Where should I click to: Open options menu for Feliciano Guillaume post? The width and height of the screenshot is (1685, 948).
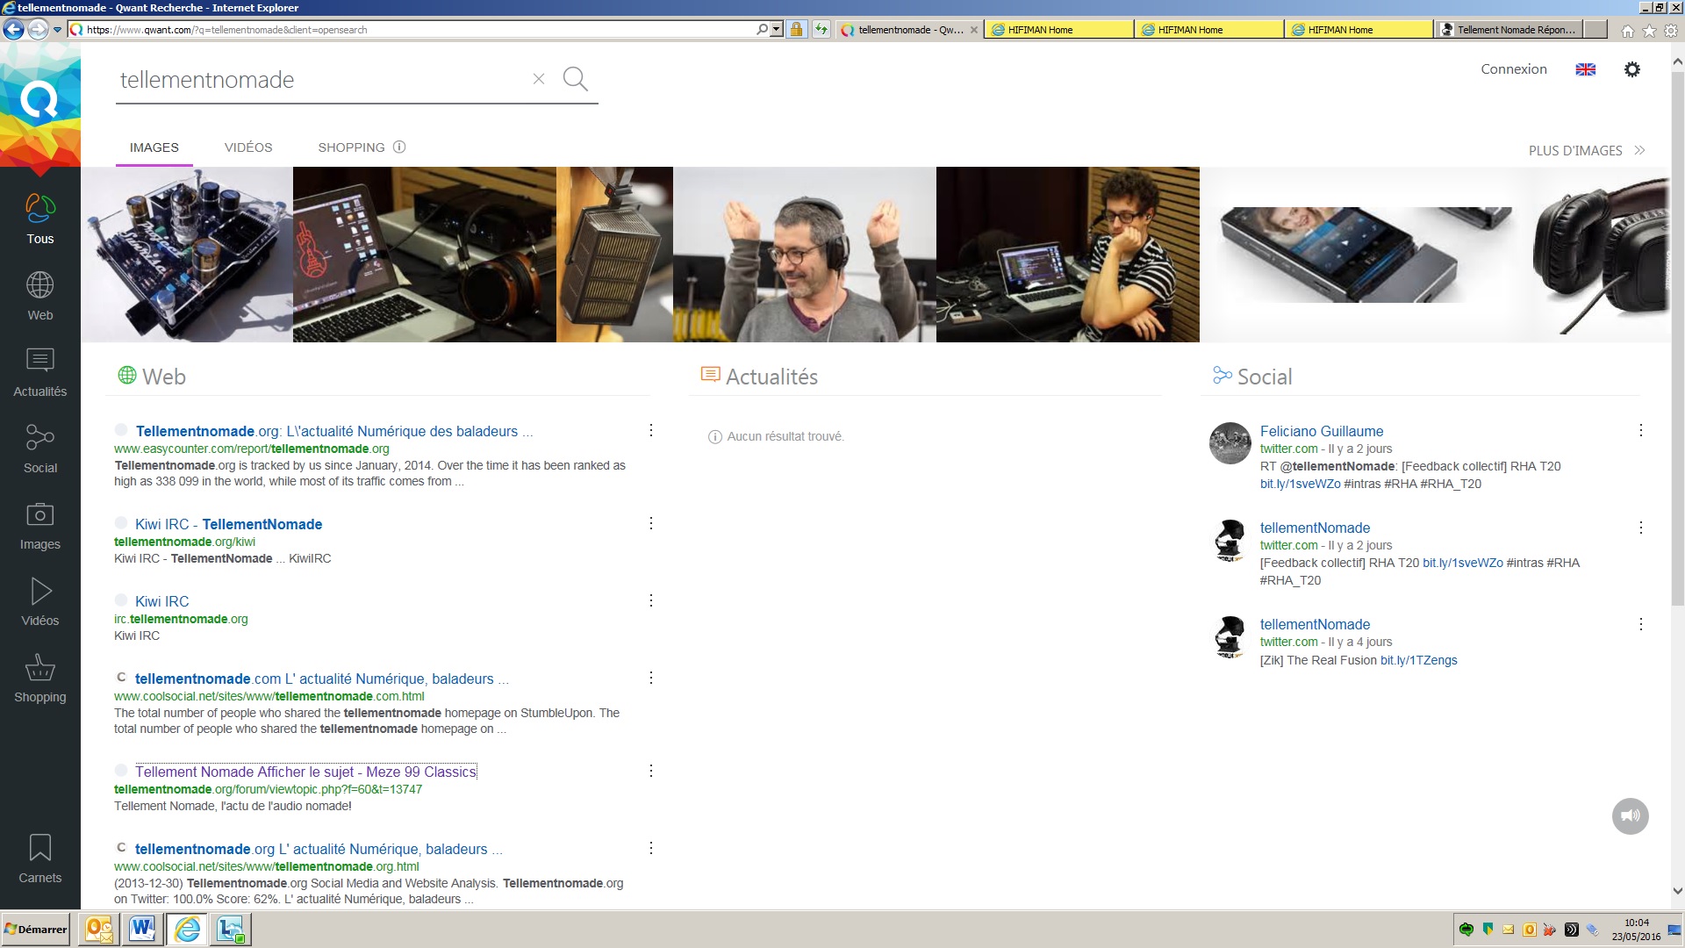[x=1641, y=430]
